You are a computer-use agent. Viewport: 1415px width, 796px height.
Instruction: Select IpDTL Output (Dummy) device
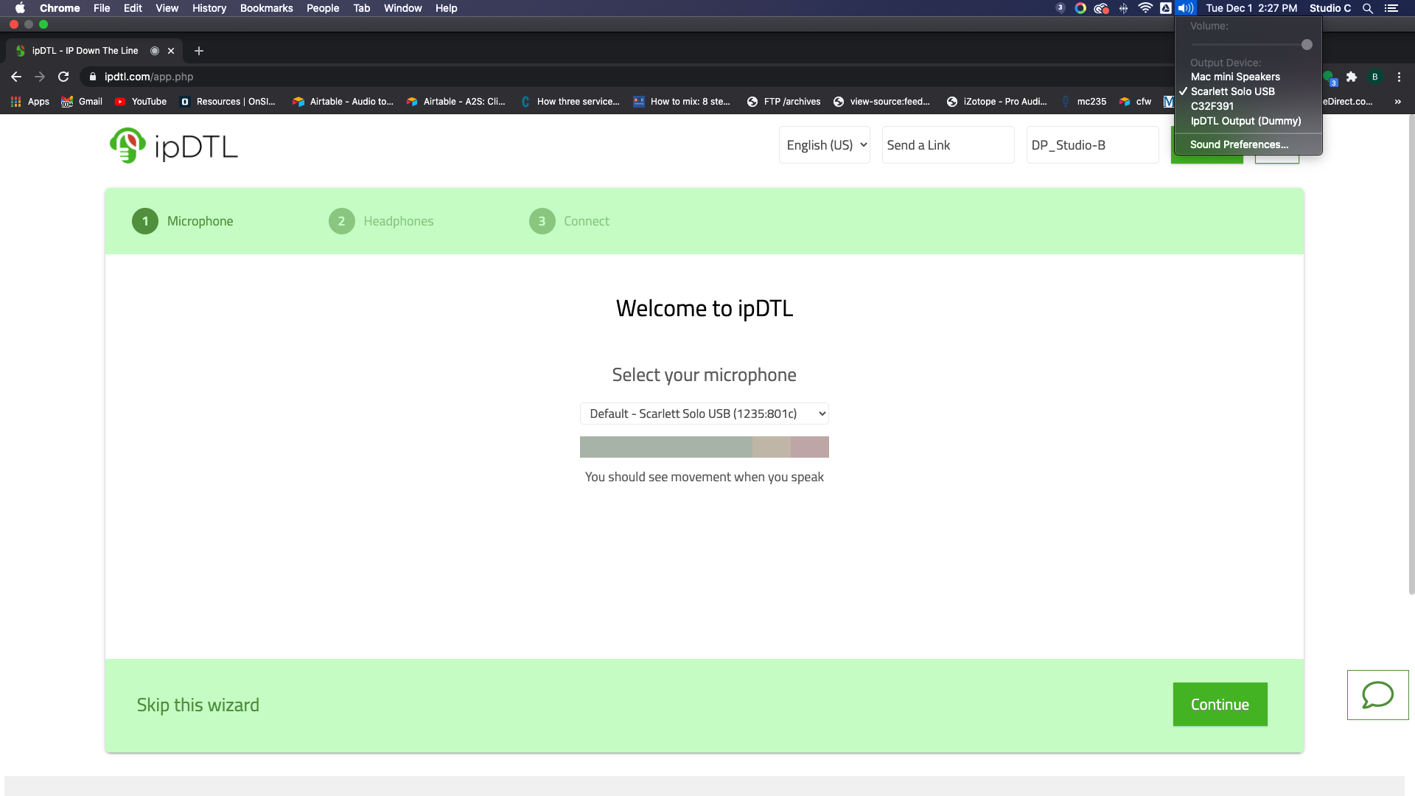[1248, 121]
